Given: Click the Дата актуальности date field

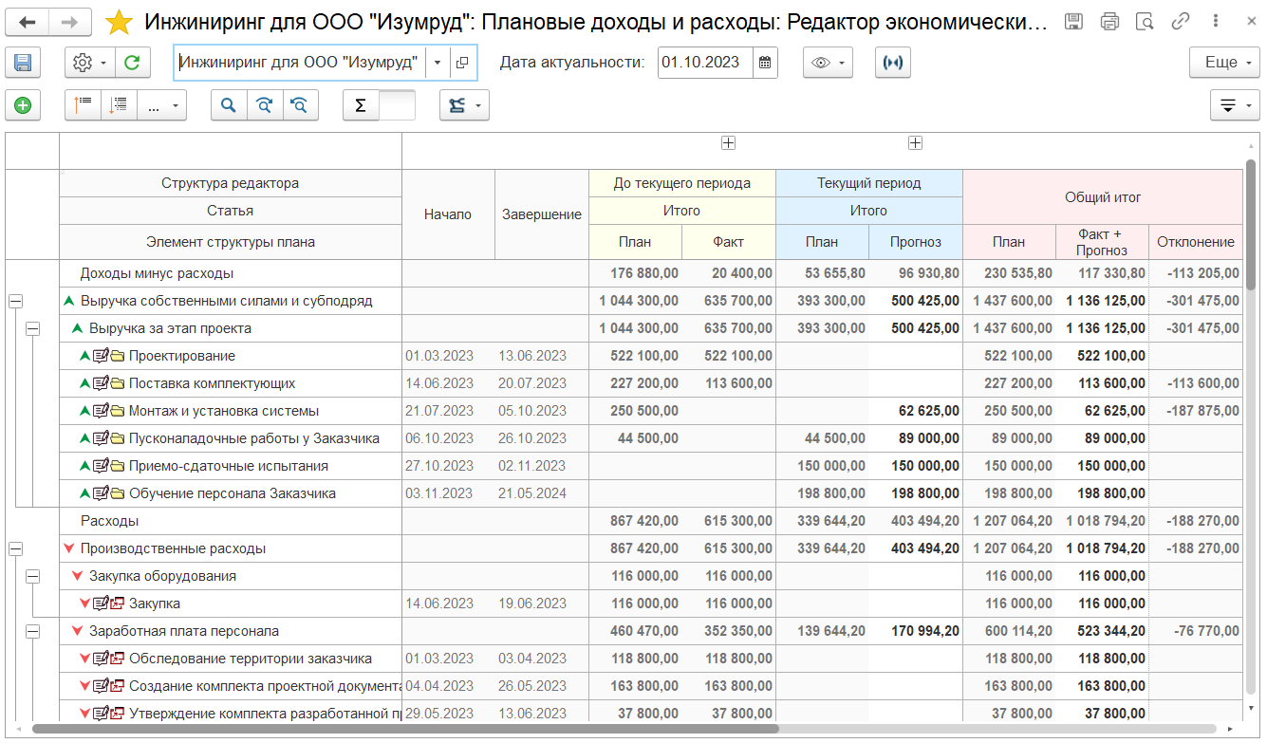Looking at the screenshot, I should coord(703,63).
